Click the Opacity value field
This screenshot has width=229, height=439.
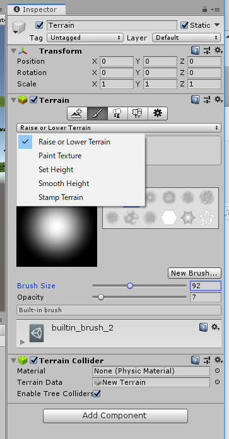tap(206, 297)
